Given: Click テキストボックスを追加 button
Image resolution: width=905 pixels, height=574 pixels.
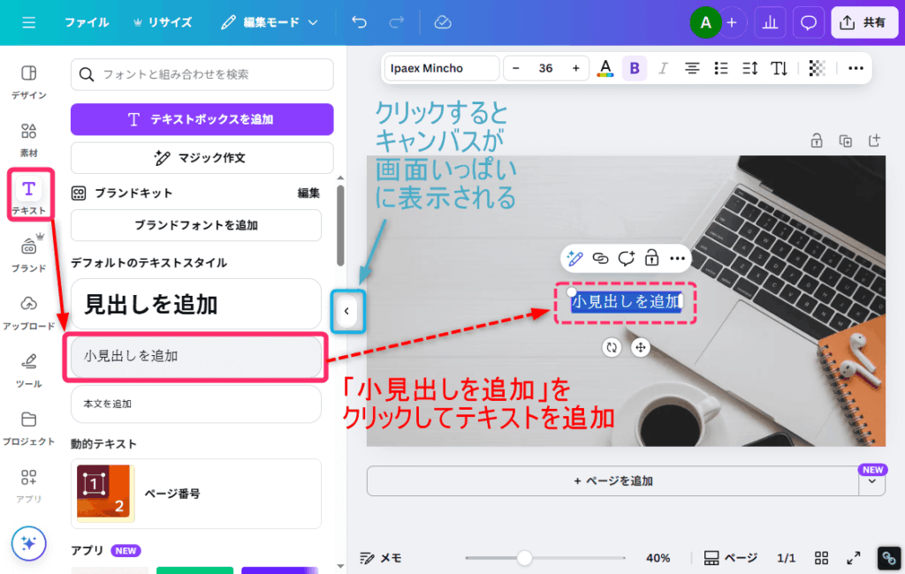Looking at the screenshot, I should [202, 119].
